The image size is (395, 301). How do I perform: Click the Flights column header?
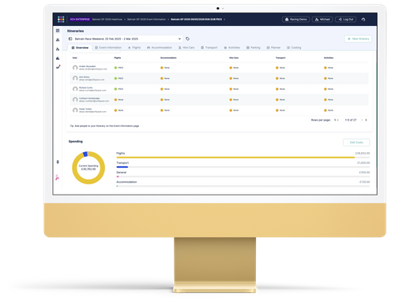coord(118,58)
